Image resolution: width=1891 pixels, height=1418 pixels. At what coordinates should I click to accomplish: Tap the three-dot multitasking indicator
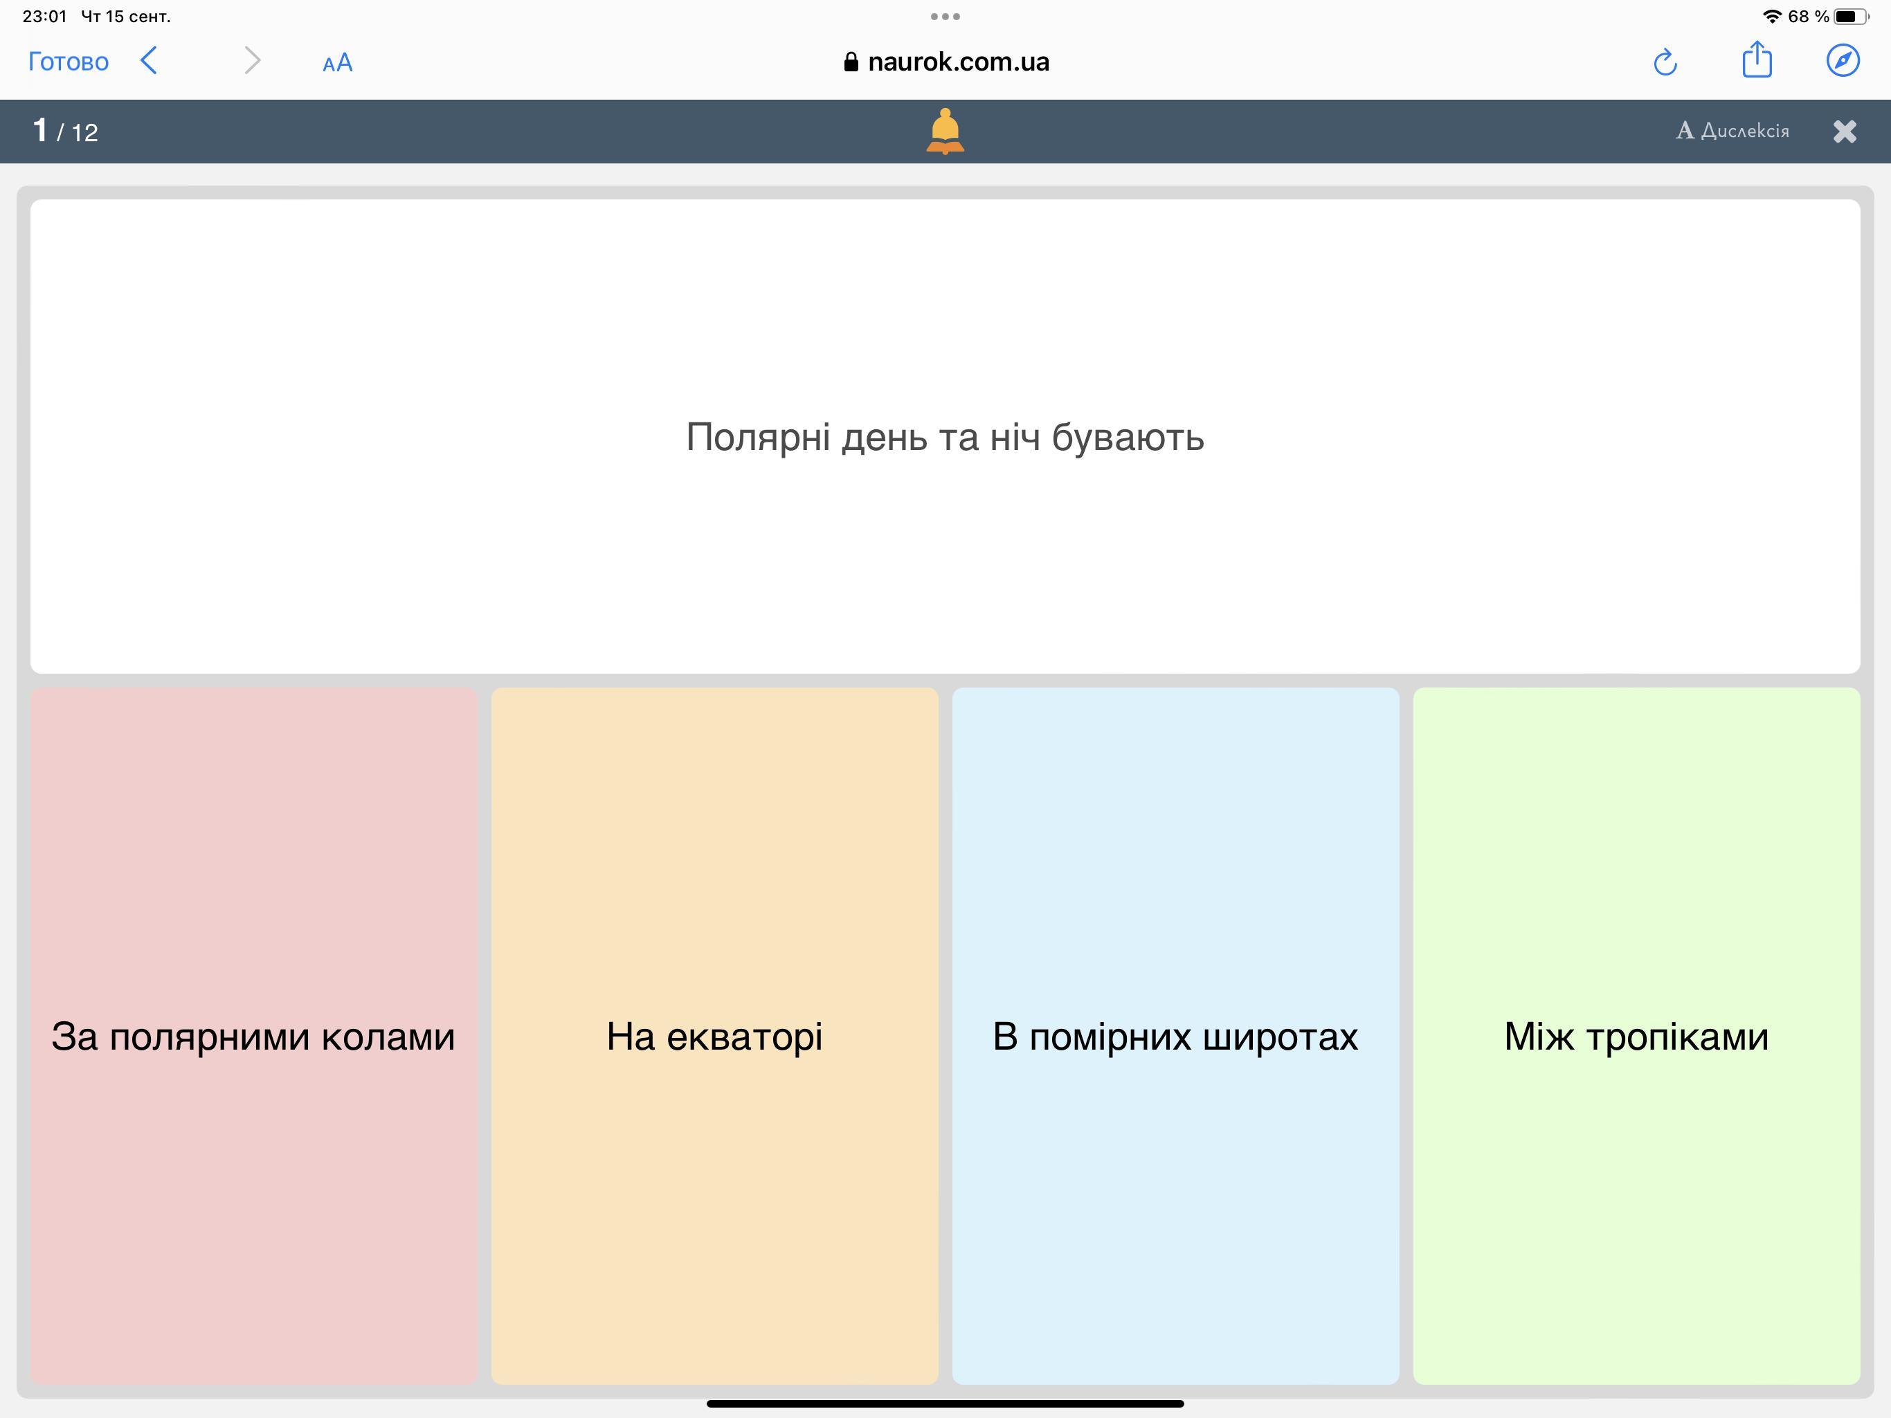945,16
